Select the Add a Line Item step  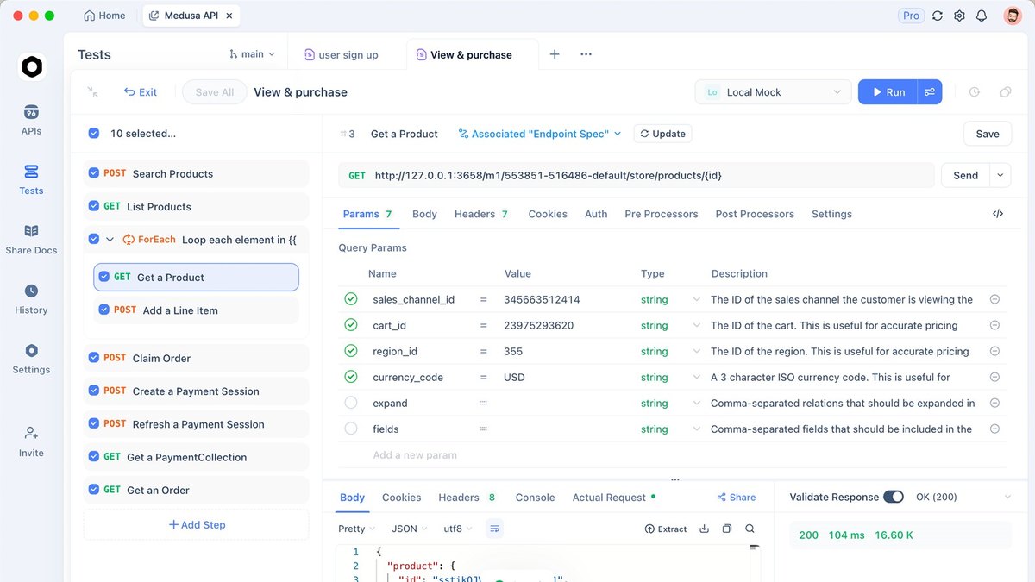click(x=196, y=310)
